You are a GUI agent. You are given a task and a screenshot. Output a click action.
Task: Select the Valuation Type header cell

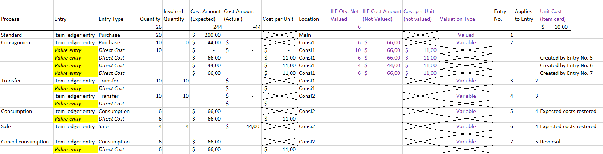(x=457, y=19)
